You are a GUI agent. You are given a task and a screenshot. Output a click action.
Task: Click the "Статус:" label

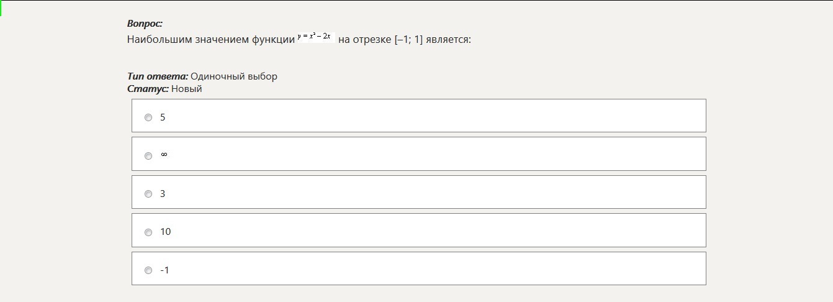[148, 89]
